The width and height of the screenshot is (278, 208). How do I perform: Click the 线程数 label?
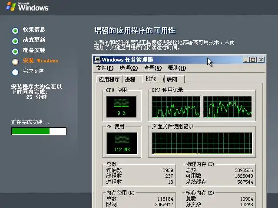click(114, 176)
